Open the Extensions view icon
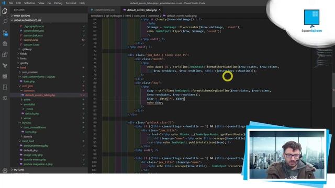This screenshot has width=335, height=188. pos(5,54)
